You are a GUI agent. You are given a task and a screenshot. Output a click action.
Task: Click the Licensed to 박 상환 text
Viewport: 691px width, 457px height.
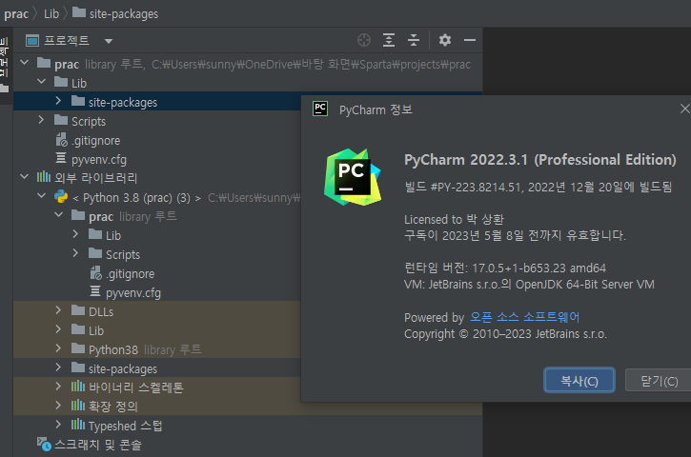[x=454, y=219]
